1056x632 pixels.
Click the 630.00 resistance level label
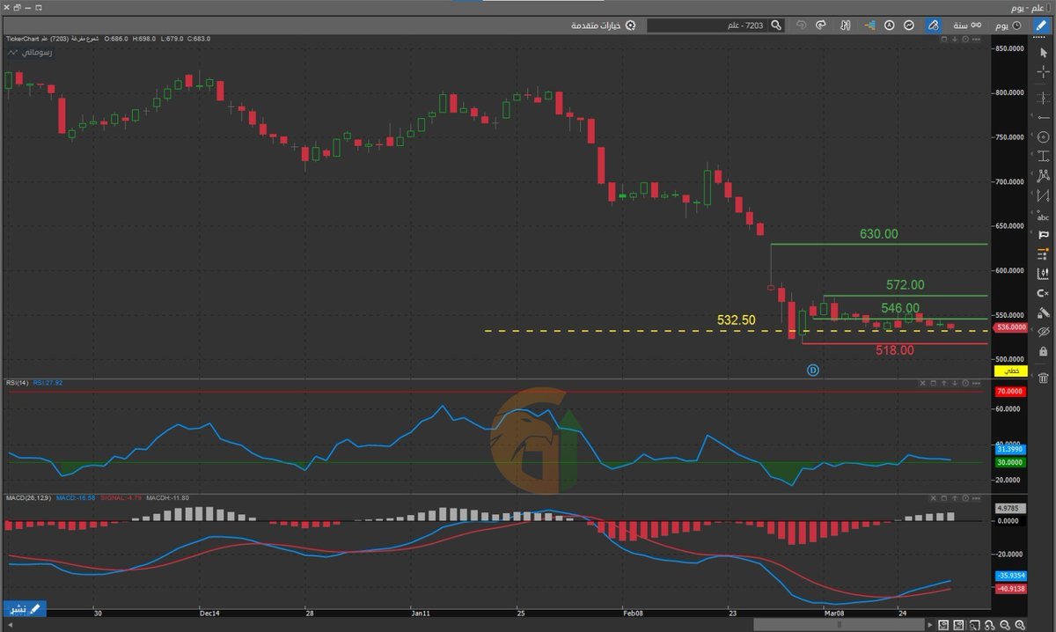(879, 234)
